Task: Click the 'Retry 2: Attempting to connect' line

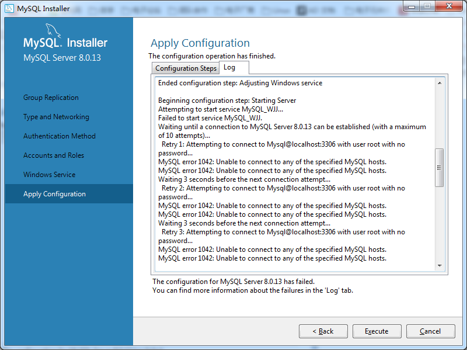Action: point(281,193)
